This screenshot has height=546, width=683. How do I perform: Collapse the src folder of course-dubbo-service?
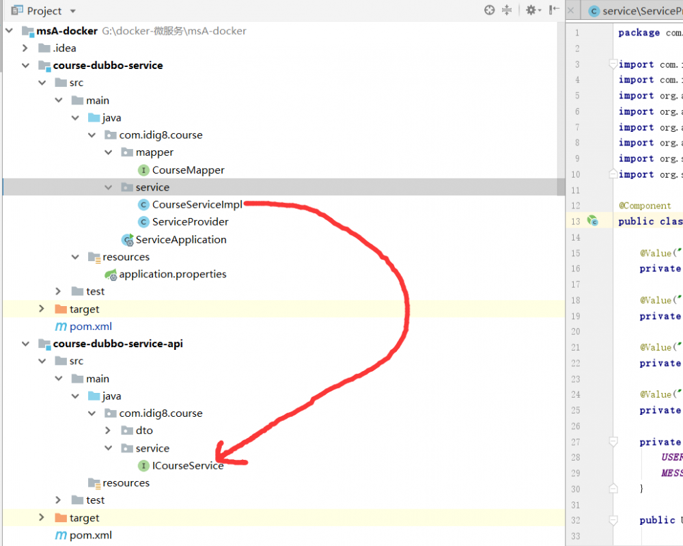pyautogui.click(x=42, y=83)
